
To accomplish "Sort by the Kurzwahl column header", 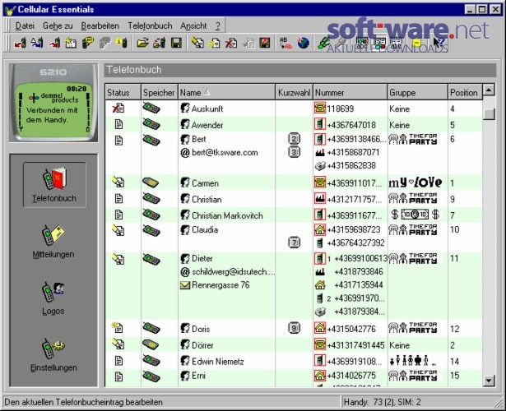I will [294, 93].
